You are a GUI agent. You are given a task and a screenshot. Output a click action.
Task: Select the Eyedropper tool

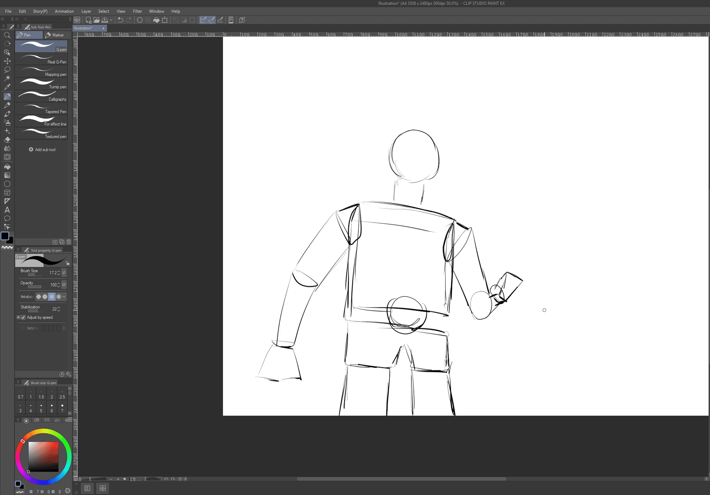[7, 87]
